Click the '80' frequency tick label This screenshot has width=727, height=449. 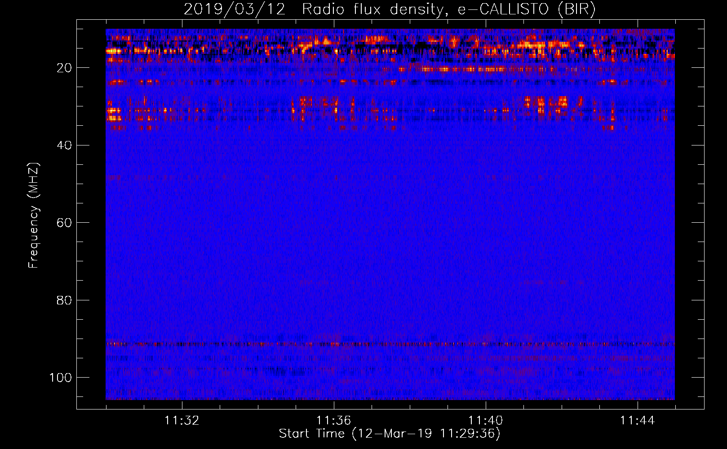click(64, 300)
